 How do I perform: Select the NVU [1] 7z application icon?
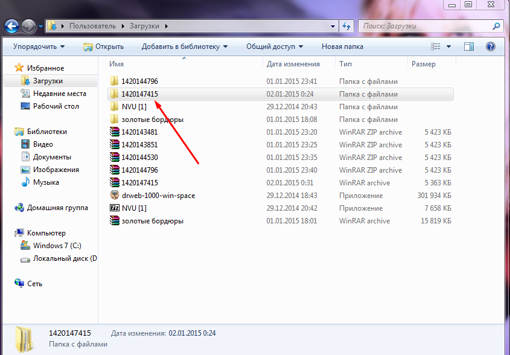(115, 208)
